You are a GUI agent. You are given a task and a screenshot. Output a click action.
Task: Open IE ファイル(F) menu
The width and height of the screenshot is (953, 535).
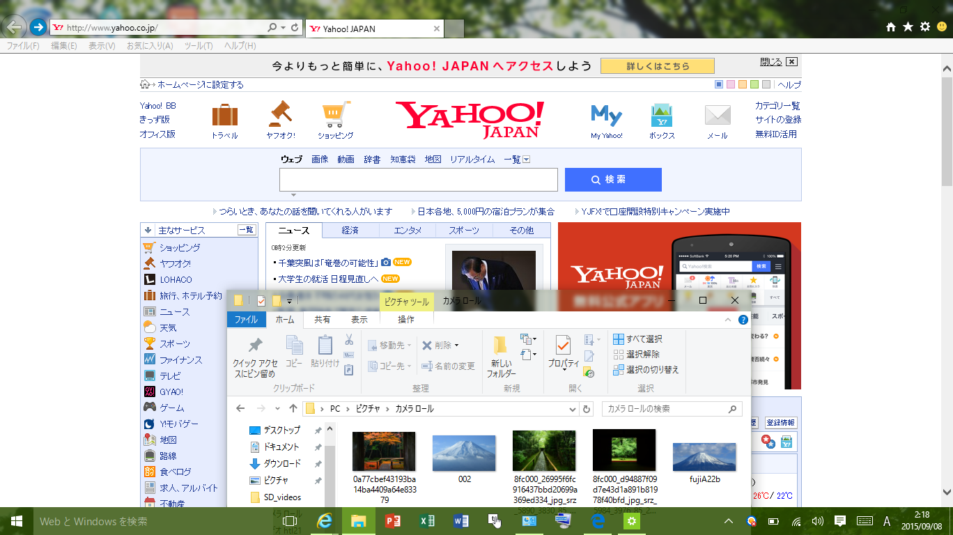coord(23,46)
